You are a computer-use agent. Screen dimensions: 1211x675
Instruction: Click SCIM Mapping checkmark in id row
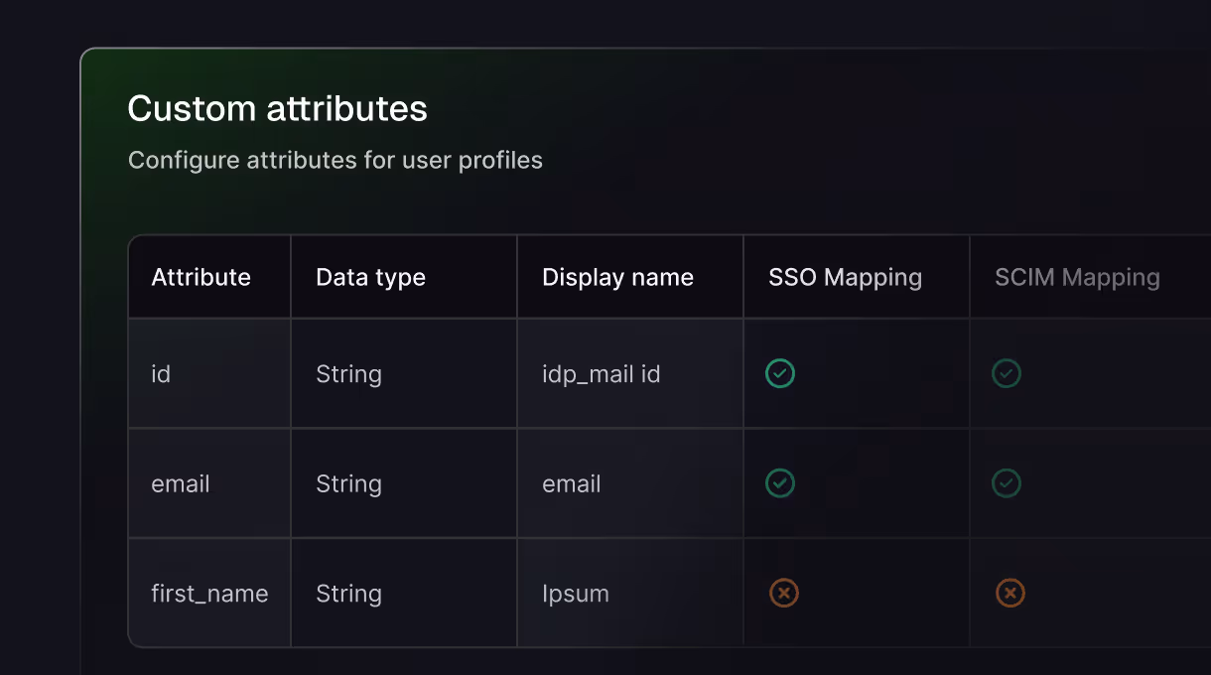point(1007,374)
